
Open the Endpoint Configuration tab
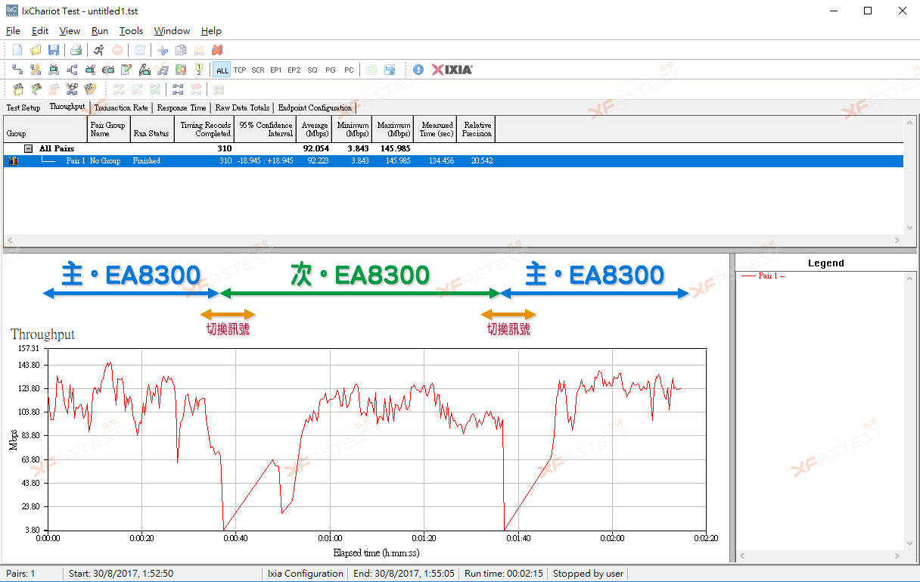[315, 107]
